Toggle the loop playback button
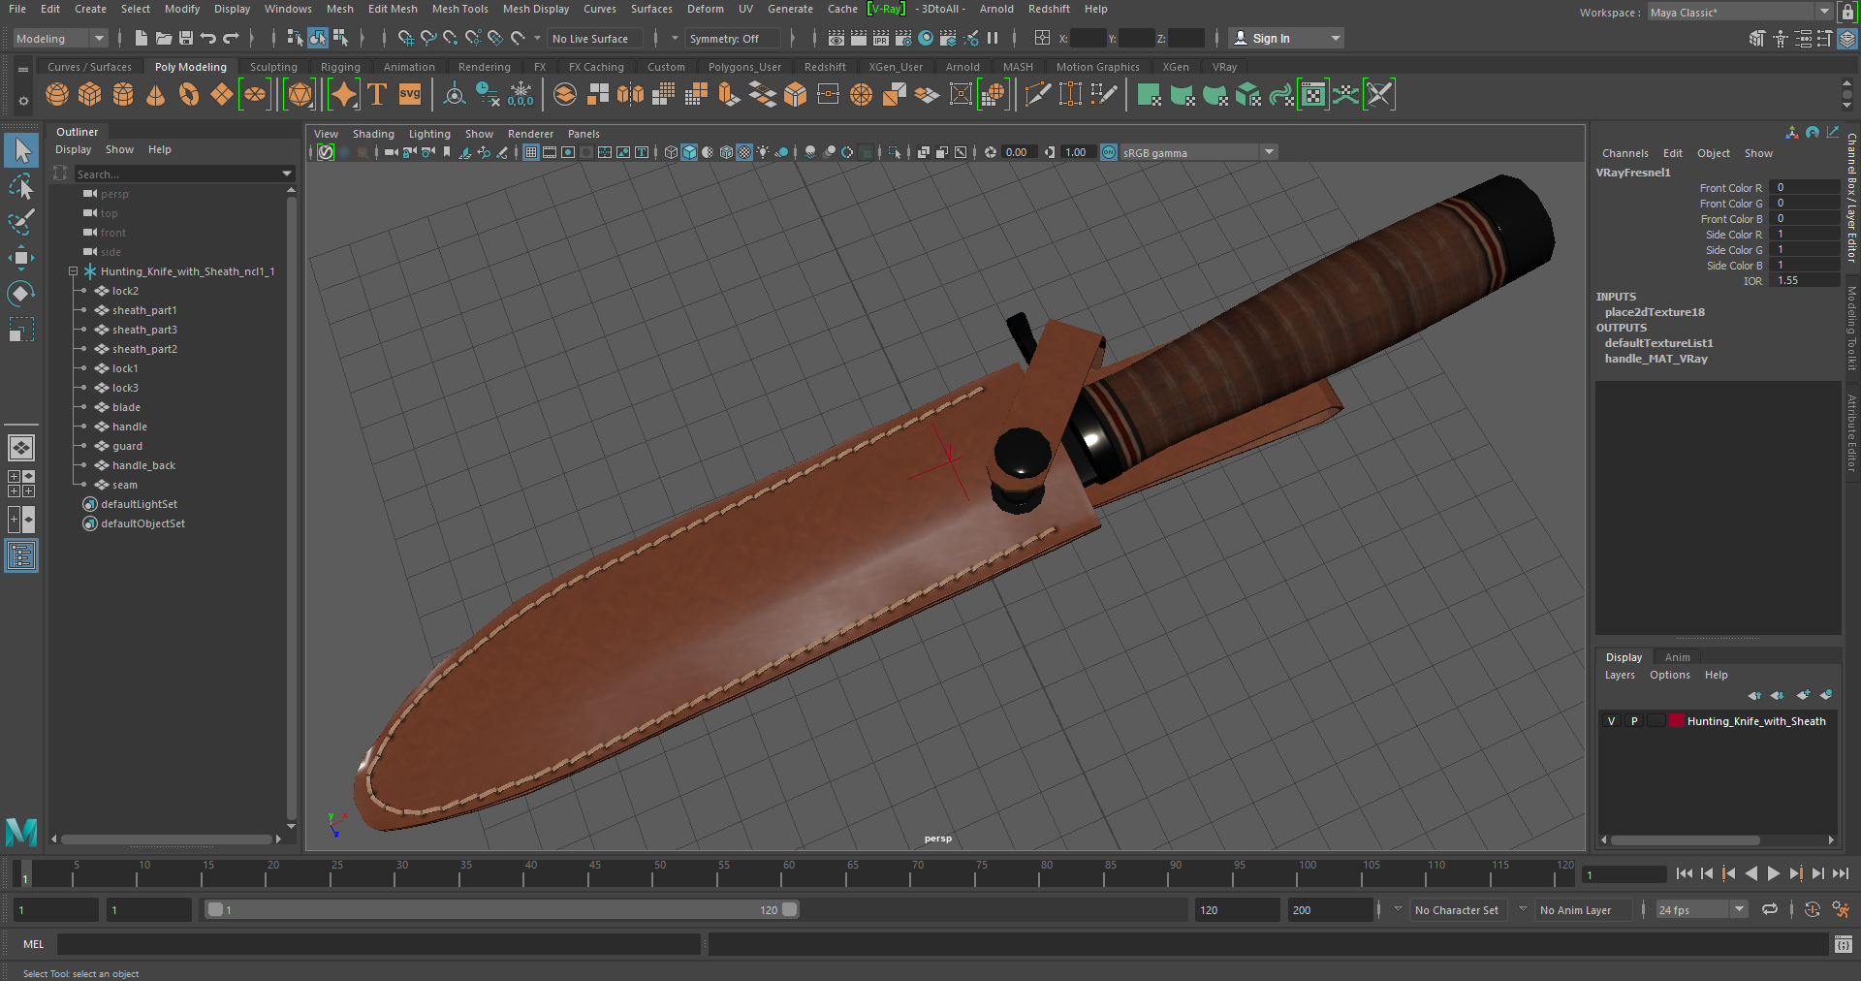The height and width of the screenshot is (981, 1861). pos(1770,909)
